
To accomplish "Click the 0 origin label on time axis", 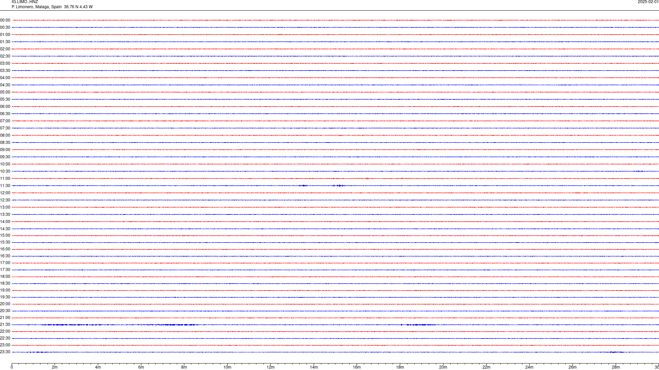I will click(x=12, y=367).
